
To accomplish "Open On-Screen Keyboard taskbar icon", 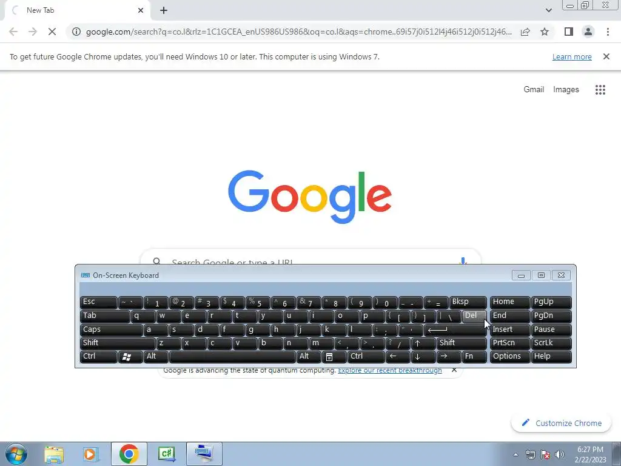I will (204, 454).
